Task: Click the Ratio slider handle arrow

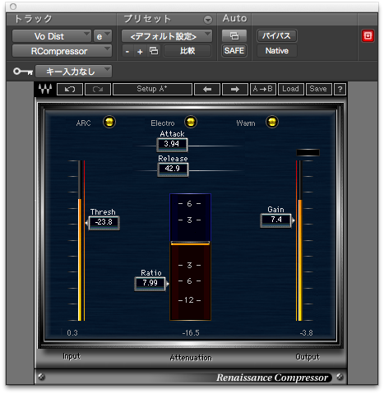Action: (168, 284)
